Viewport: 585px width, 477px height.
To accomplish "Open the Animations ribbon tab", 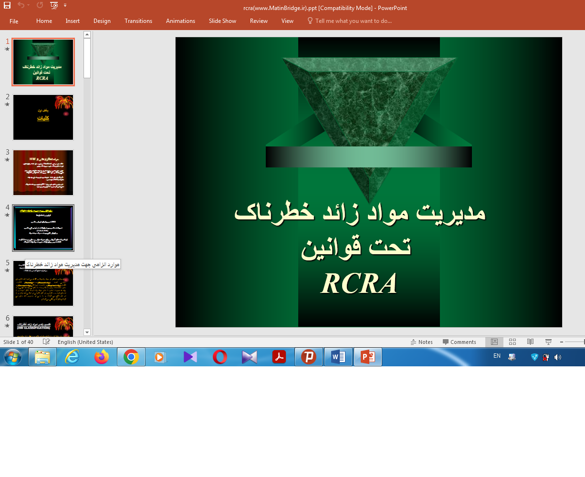I will [180, 21].
